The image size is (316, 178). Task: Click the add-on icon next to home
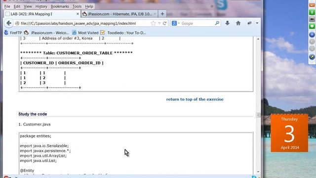click(x=249, y=23)
